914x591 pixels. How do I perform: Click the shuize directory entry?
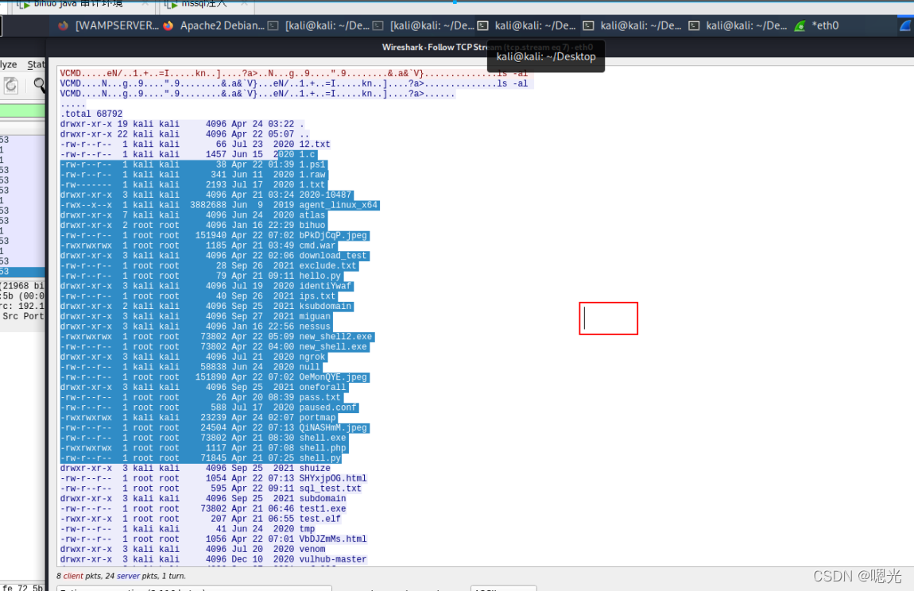click(x=315, y=468)
